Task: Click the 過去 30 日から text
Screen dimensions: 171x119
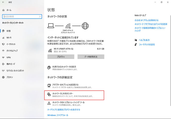Action: click(60, 51)
